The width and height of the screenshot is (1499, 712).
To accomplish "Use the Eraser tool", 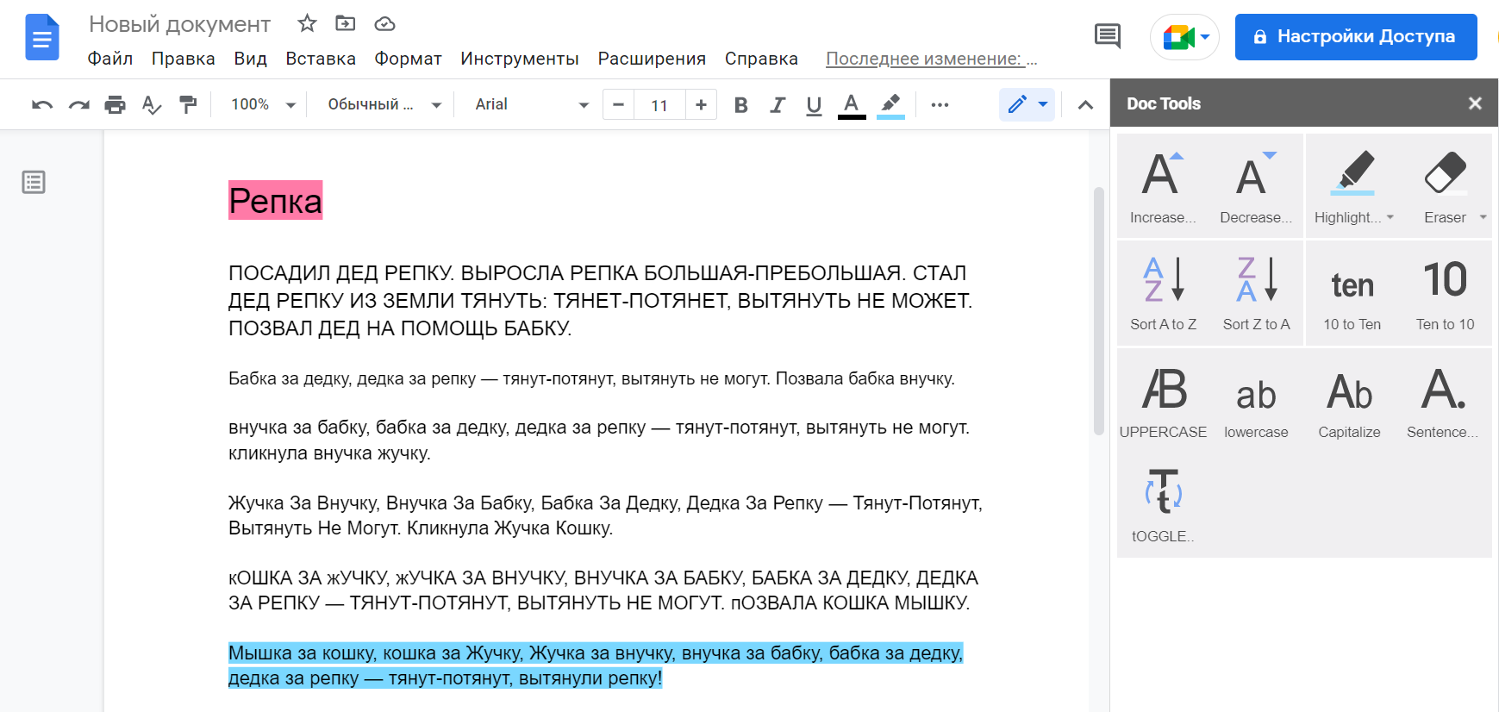I will [x=1445, y=185].
